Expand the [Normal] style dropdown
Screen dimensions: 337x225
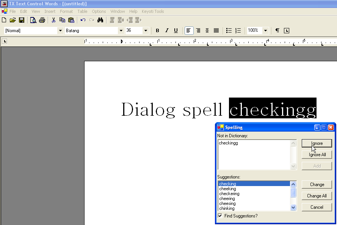(x=60, y=31)
